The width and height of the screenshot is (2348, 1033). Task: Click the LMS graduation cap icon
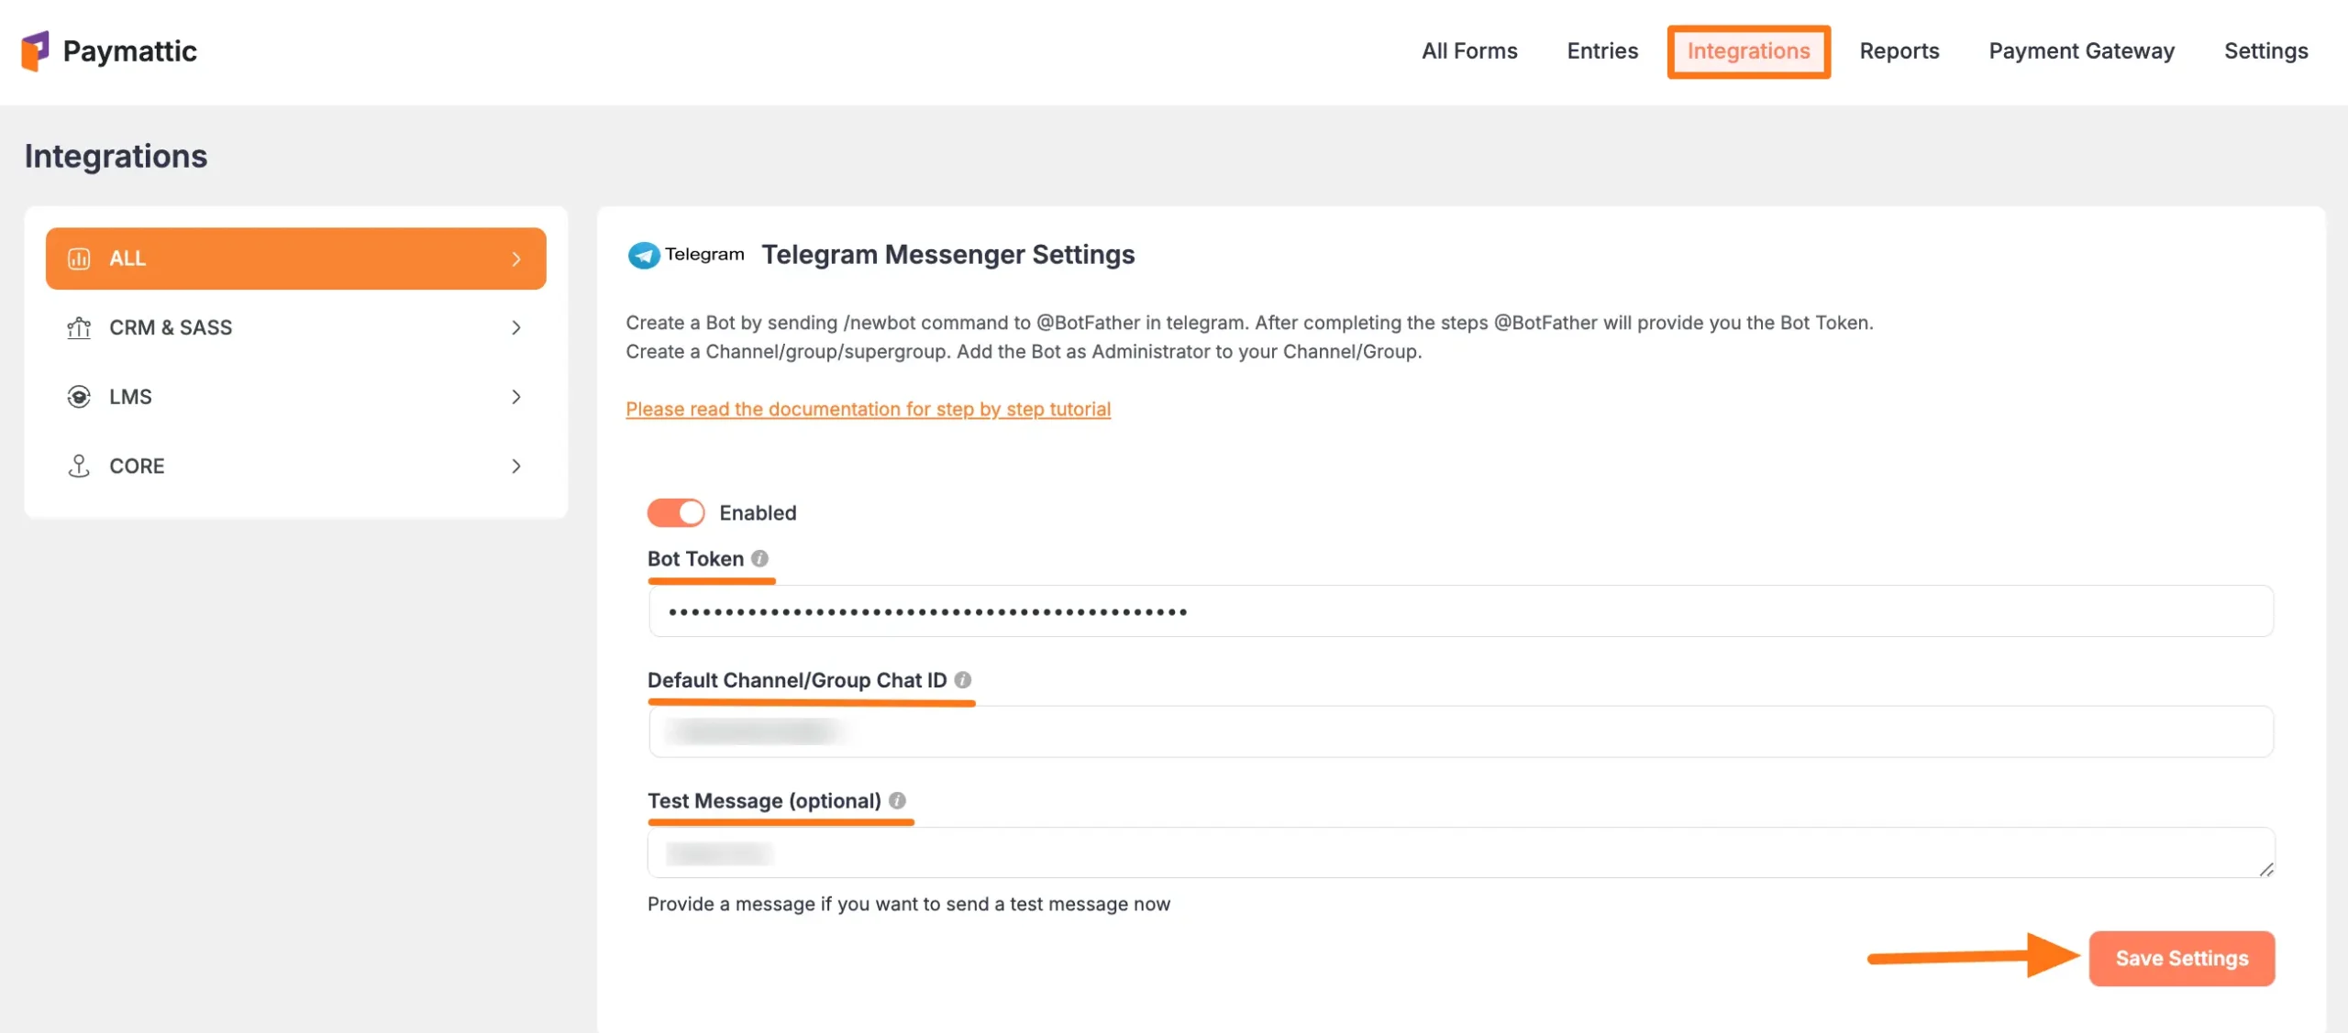pyautogui.click(x=79, y=397)
